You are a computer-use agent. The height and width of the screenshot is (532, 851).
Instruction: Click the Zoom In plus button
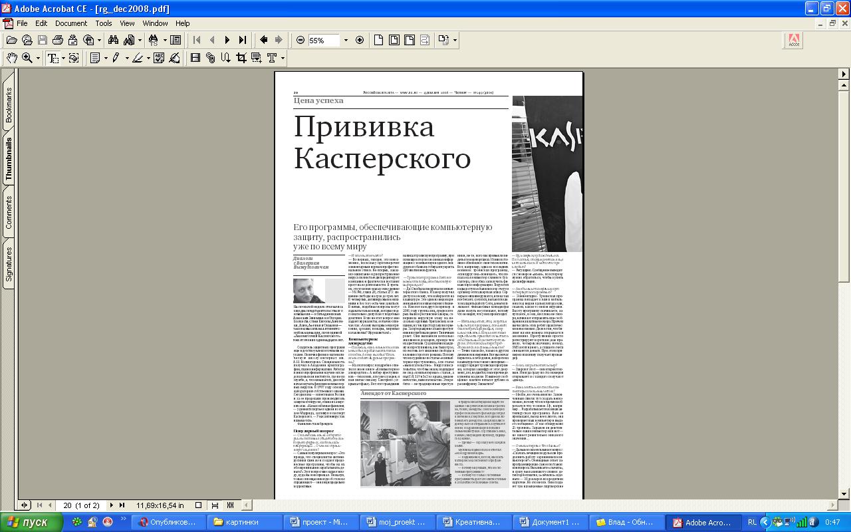(x=360, y=40)
